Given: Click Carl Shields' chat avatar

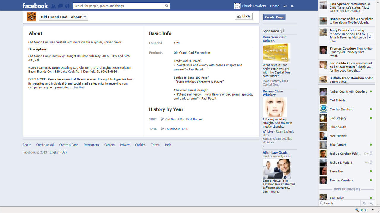Looking at the screenshot, I should [324, 100].
